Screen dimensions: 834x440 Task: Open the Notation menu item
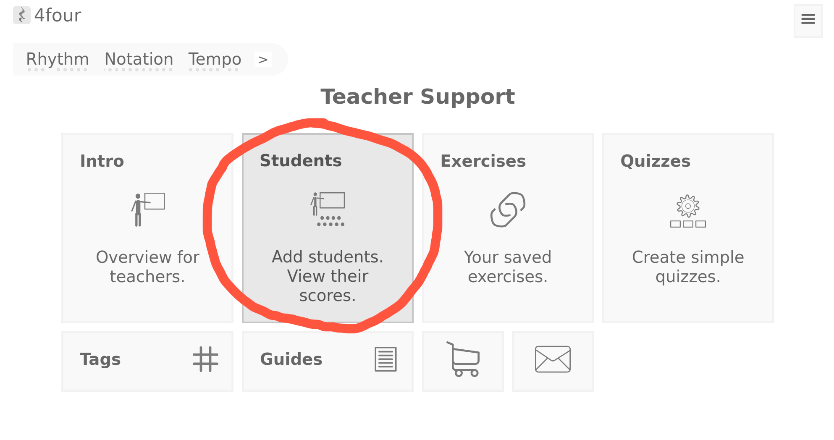tap(139, 59)
